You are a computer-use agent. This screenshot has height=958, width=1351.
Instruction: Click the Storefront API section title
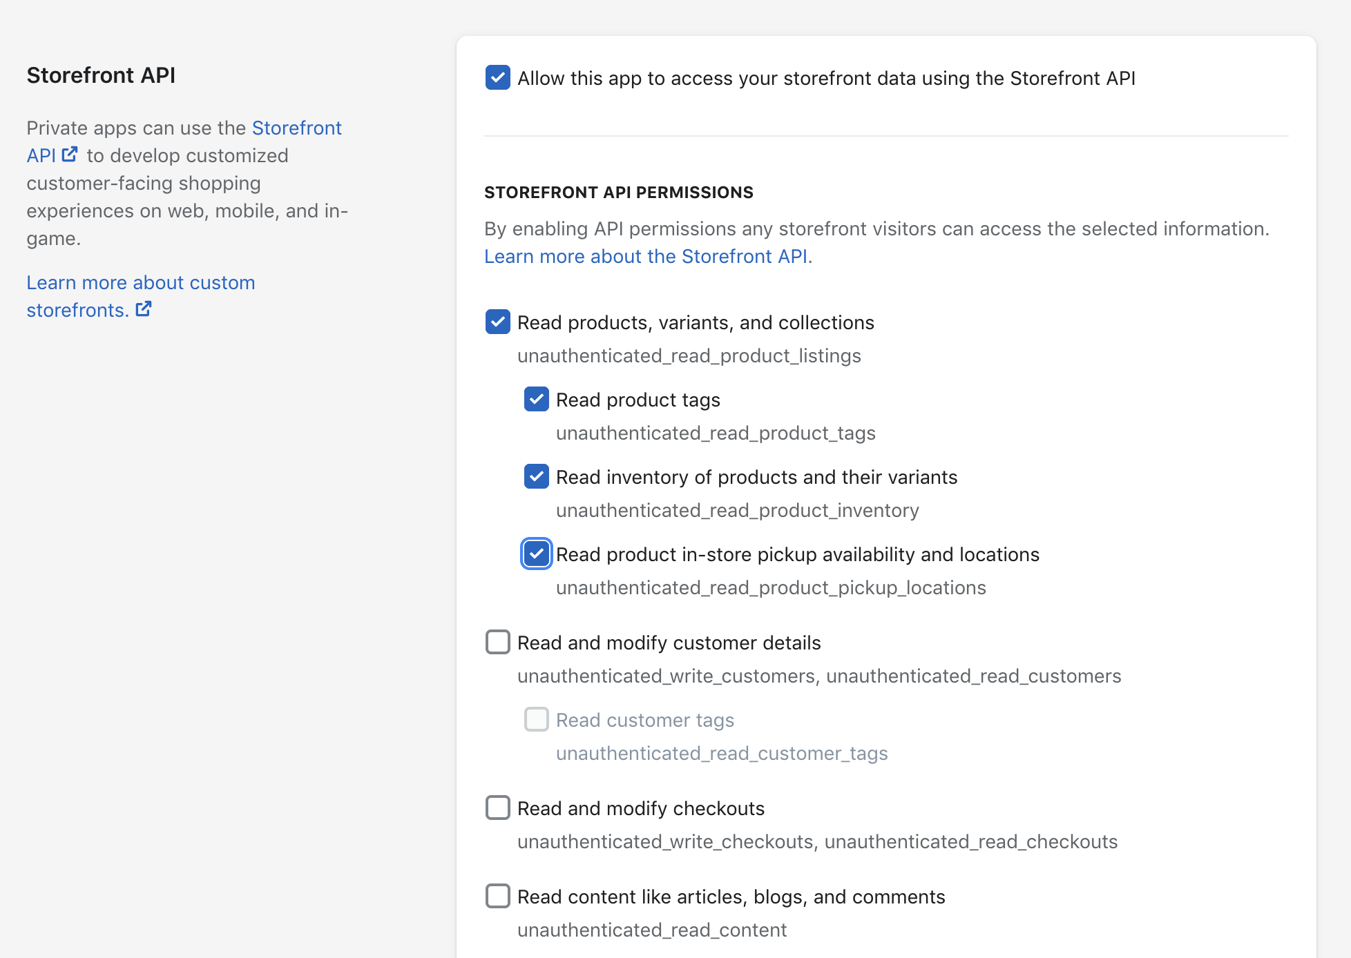101,75
